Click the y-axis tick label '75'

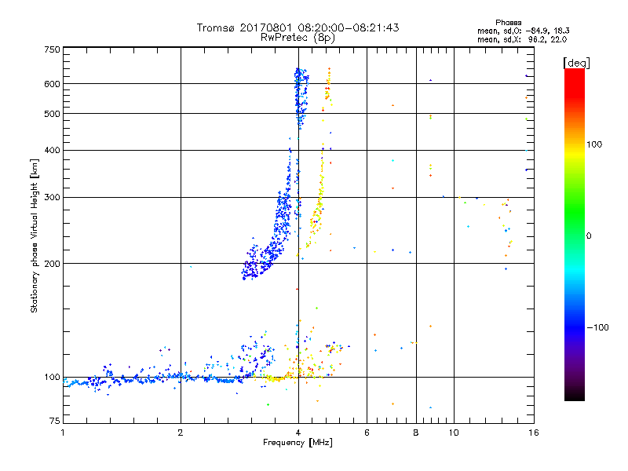pyautogui.click(x=55, y=421)
